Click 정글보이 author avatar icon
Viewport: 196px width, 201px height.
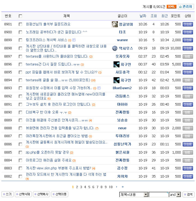[115, 24]
